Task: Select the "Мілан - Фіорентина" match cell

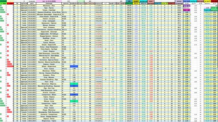Action: point(49,66)
